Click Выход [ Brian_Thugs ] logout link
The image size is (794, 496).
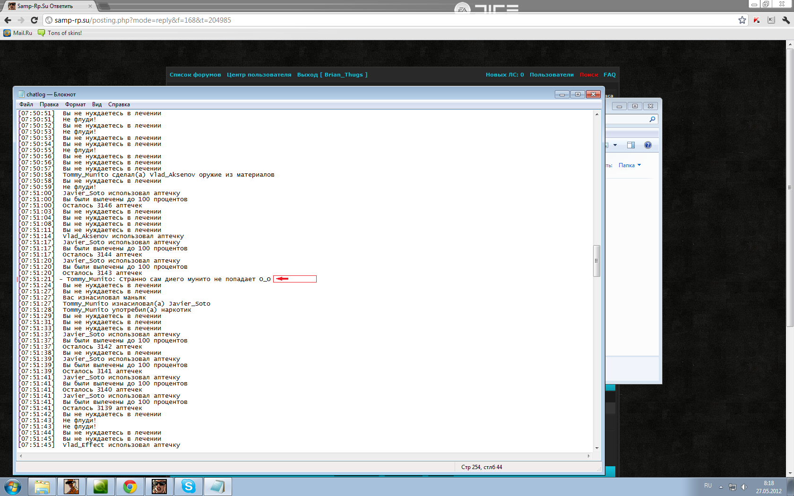coord(332,75)
